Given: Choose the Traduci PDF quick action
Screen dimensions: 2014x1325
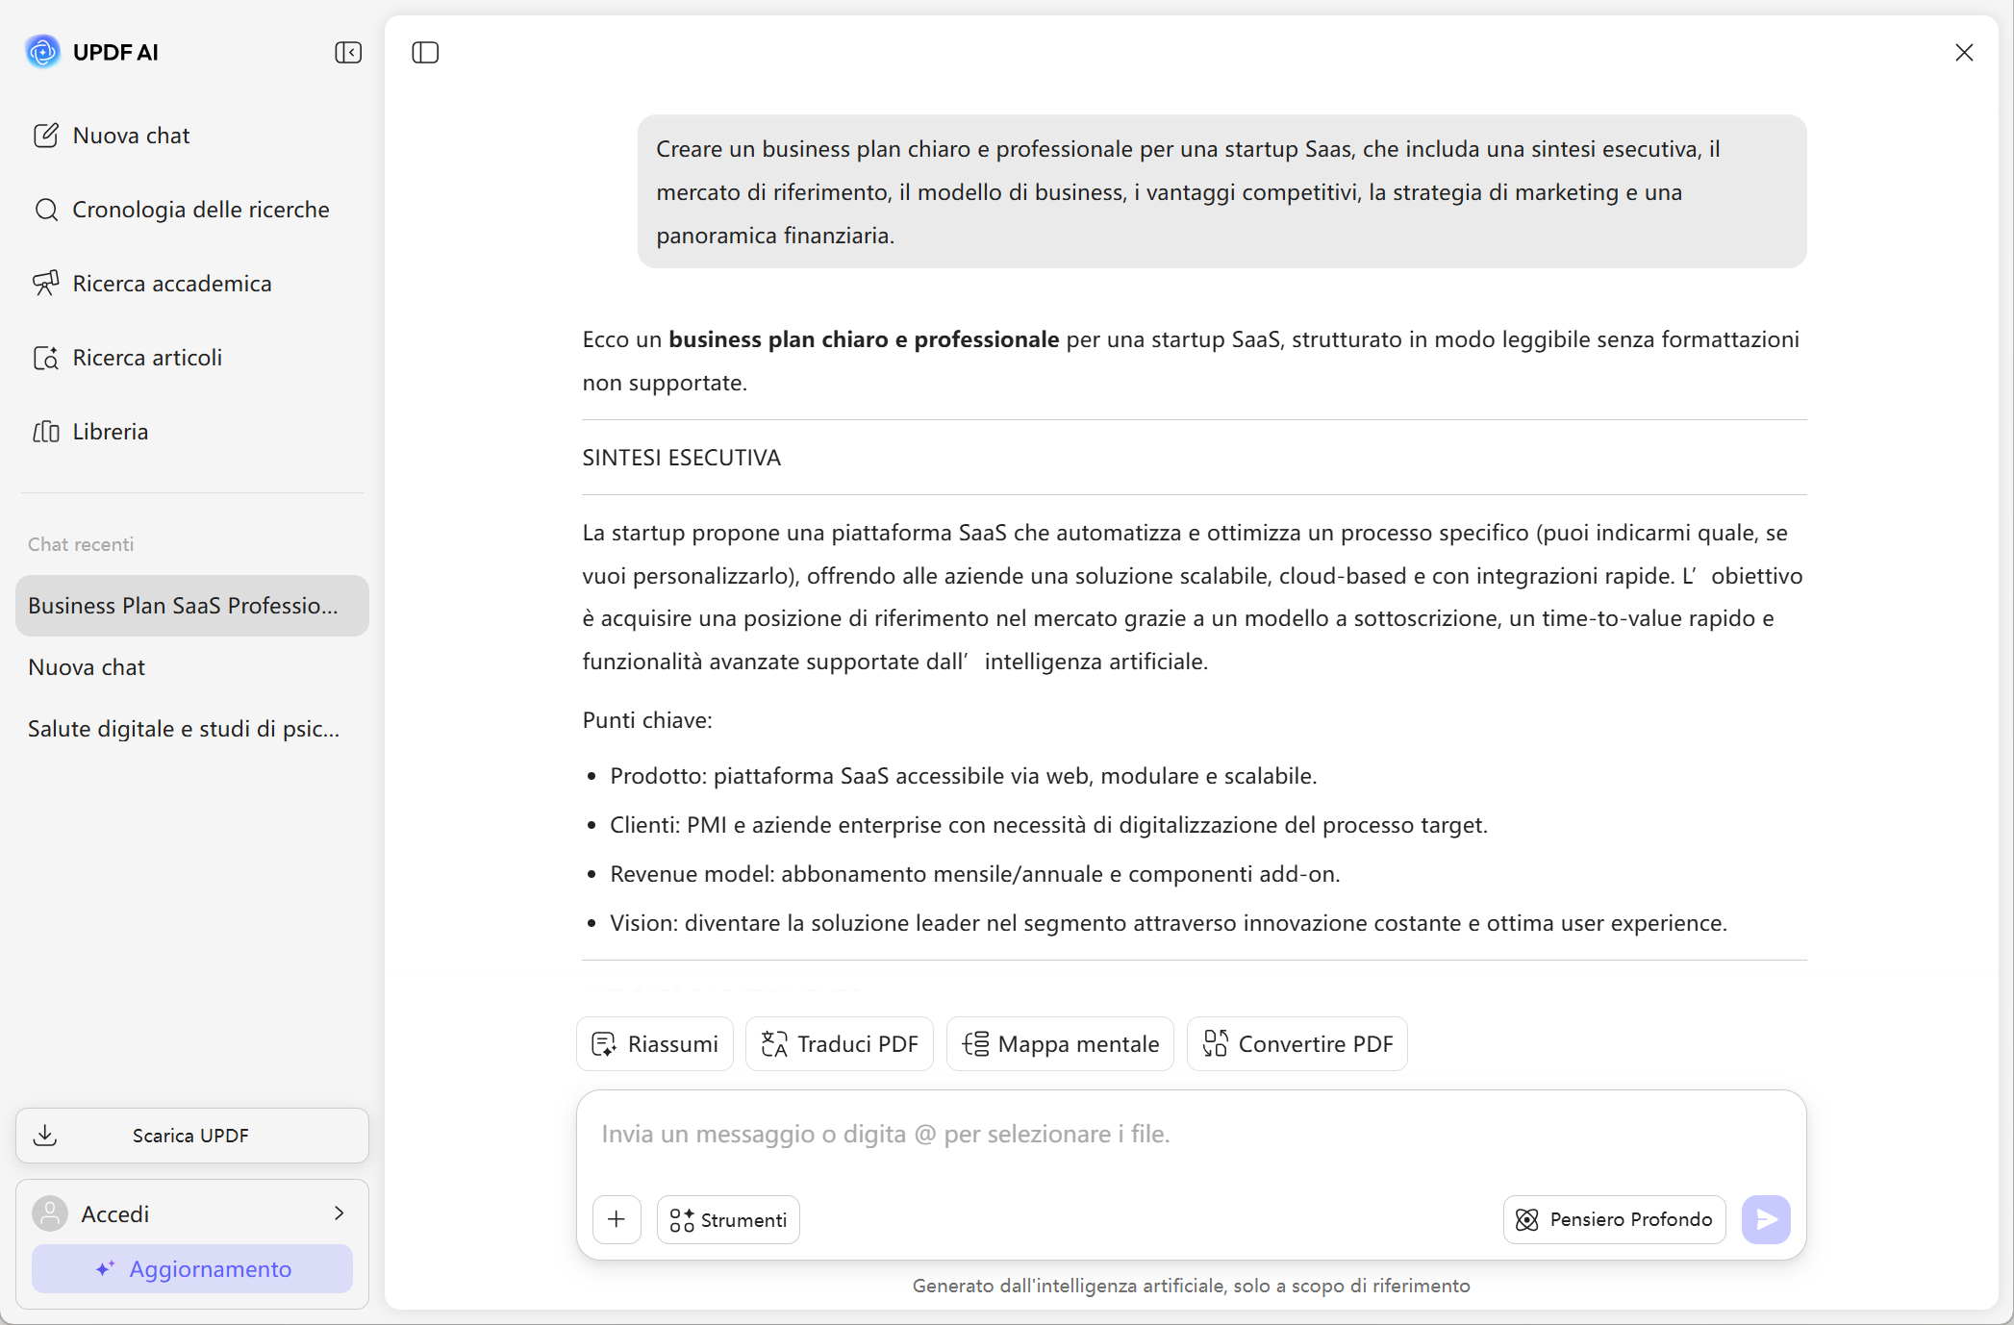Looking at the screenshot, I should point(840,1044).
